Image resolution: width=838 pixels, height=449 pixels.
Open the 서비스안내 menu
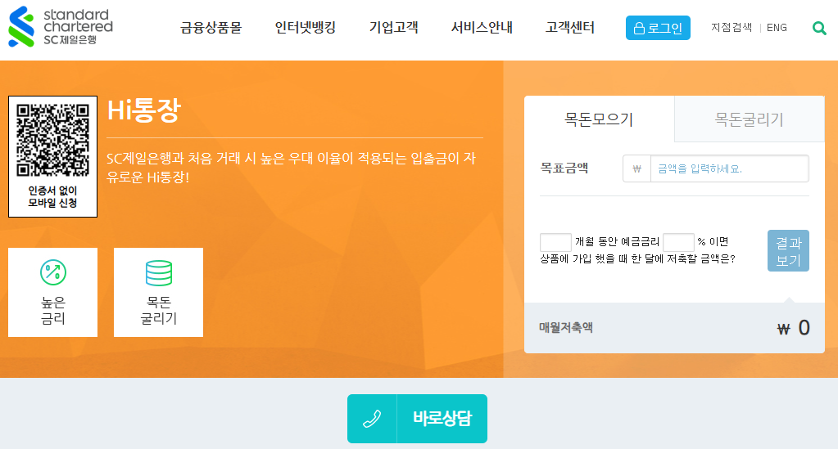pyautogui.click(x=482, y=28)
